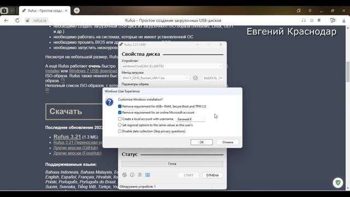Image resolution: width=350 pixels, height=197 pixels.
Task: Enable Create a local account with username
Action: 120,119
